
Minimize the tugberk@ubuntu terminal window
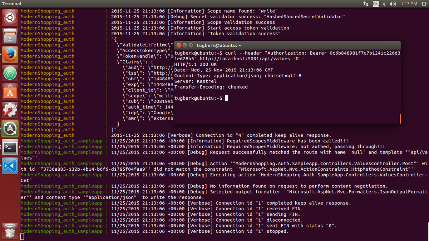[185, 45]
